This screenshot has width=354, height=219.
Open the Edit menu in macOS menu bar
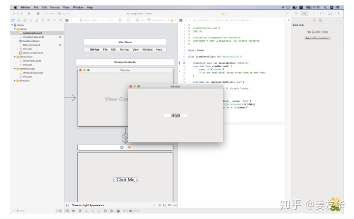click(x=44, y=7)
